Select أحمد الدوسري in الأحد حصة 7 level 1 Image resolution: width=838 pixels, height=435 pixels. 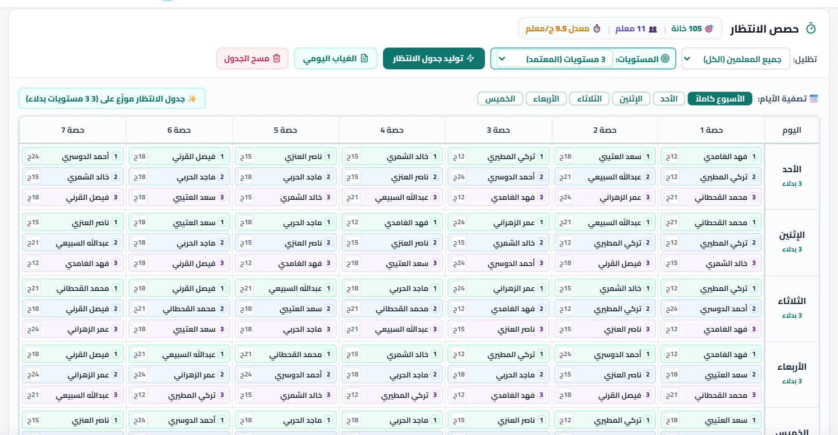pos(73,156)
